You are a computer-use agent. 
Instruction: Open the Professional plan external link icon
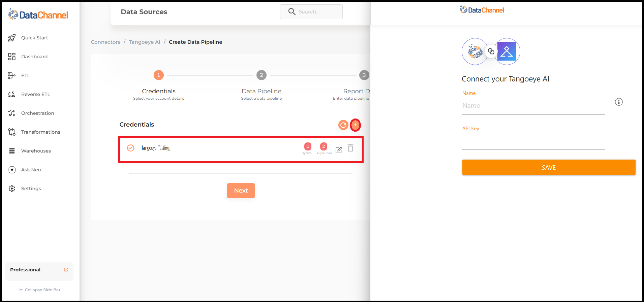66,270
